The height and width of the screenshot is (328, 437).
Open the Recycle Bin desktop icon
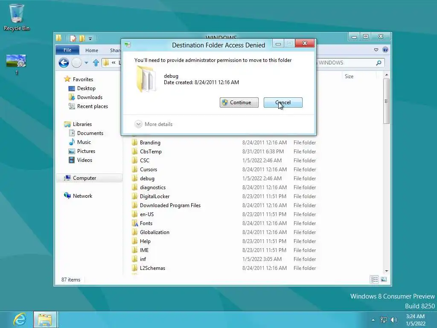[17, 17]
